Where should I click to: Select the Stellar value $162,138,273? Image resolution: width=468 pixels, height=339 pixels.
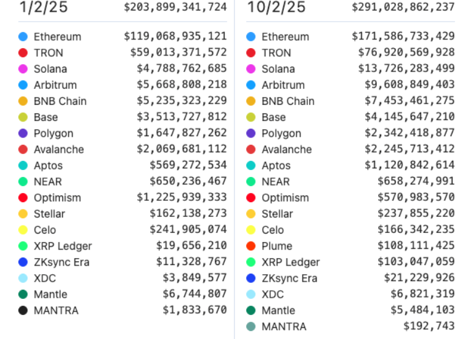click(188, 214)
